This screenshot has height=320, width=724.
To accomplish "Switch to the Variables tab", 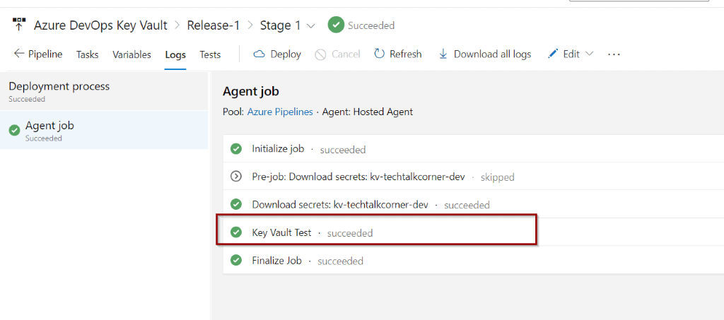I will (x=132, y=54).
